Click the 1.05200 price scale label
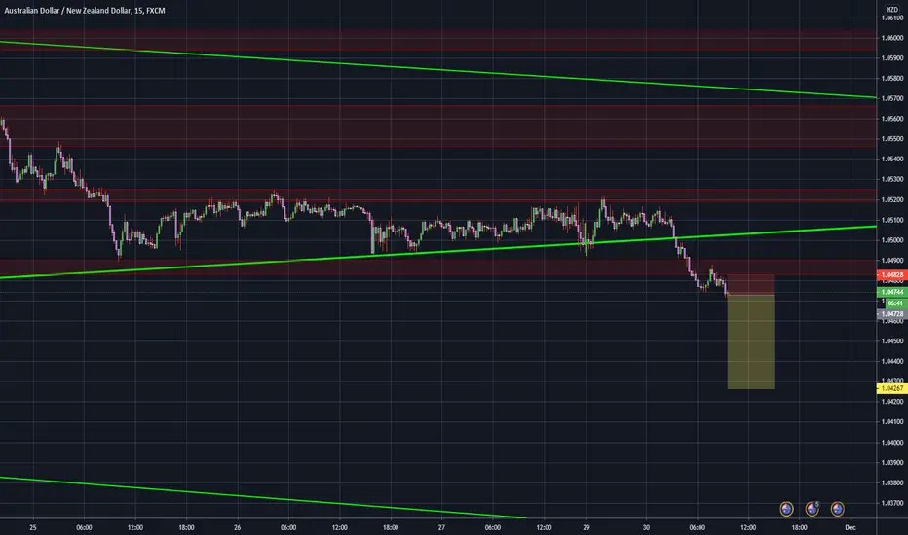 (891, 199)
